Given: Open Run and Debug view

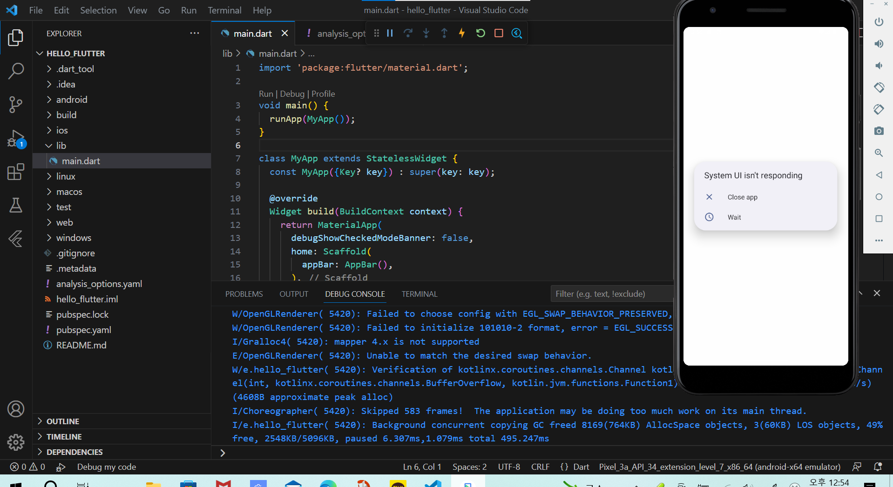Looking at the screenshot, I should click(x=16, y=139).
